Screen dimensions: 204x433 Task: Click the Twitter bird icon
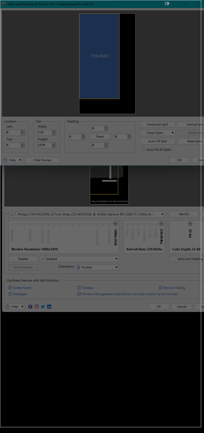pos(43,307)
